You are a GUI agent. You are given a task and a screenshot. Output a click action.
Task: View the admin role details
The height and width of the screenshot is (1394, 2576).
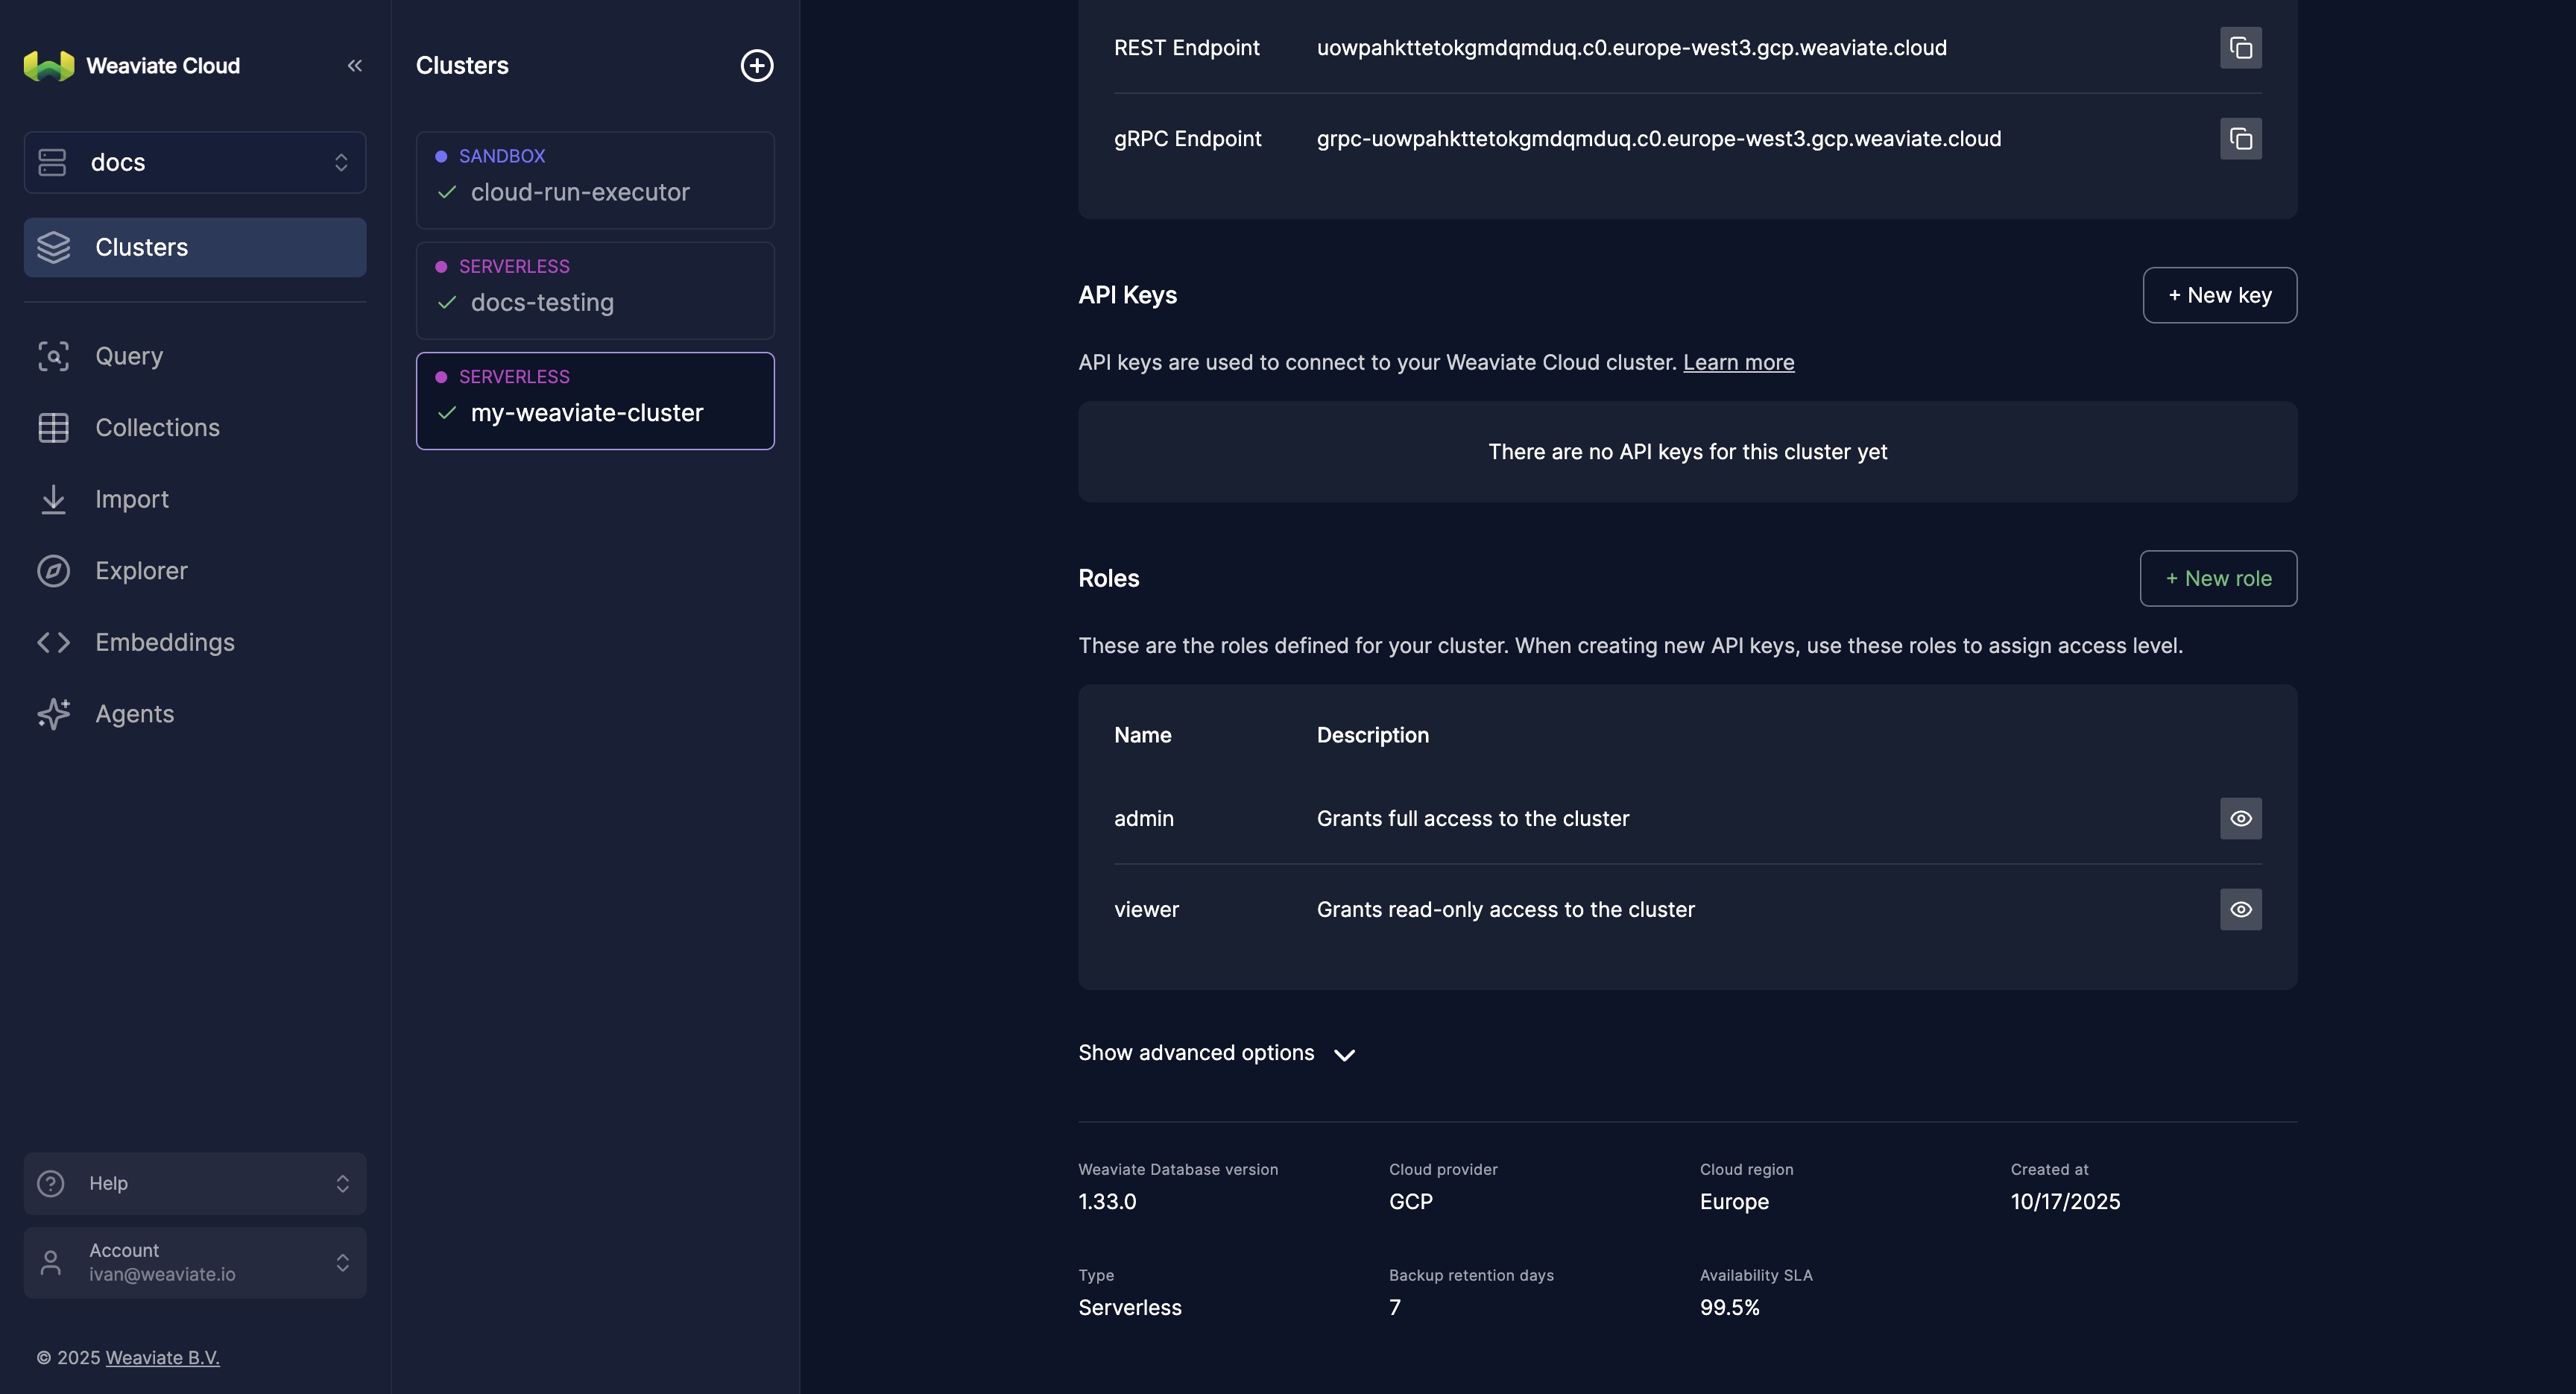2240,819
